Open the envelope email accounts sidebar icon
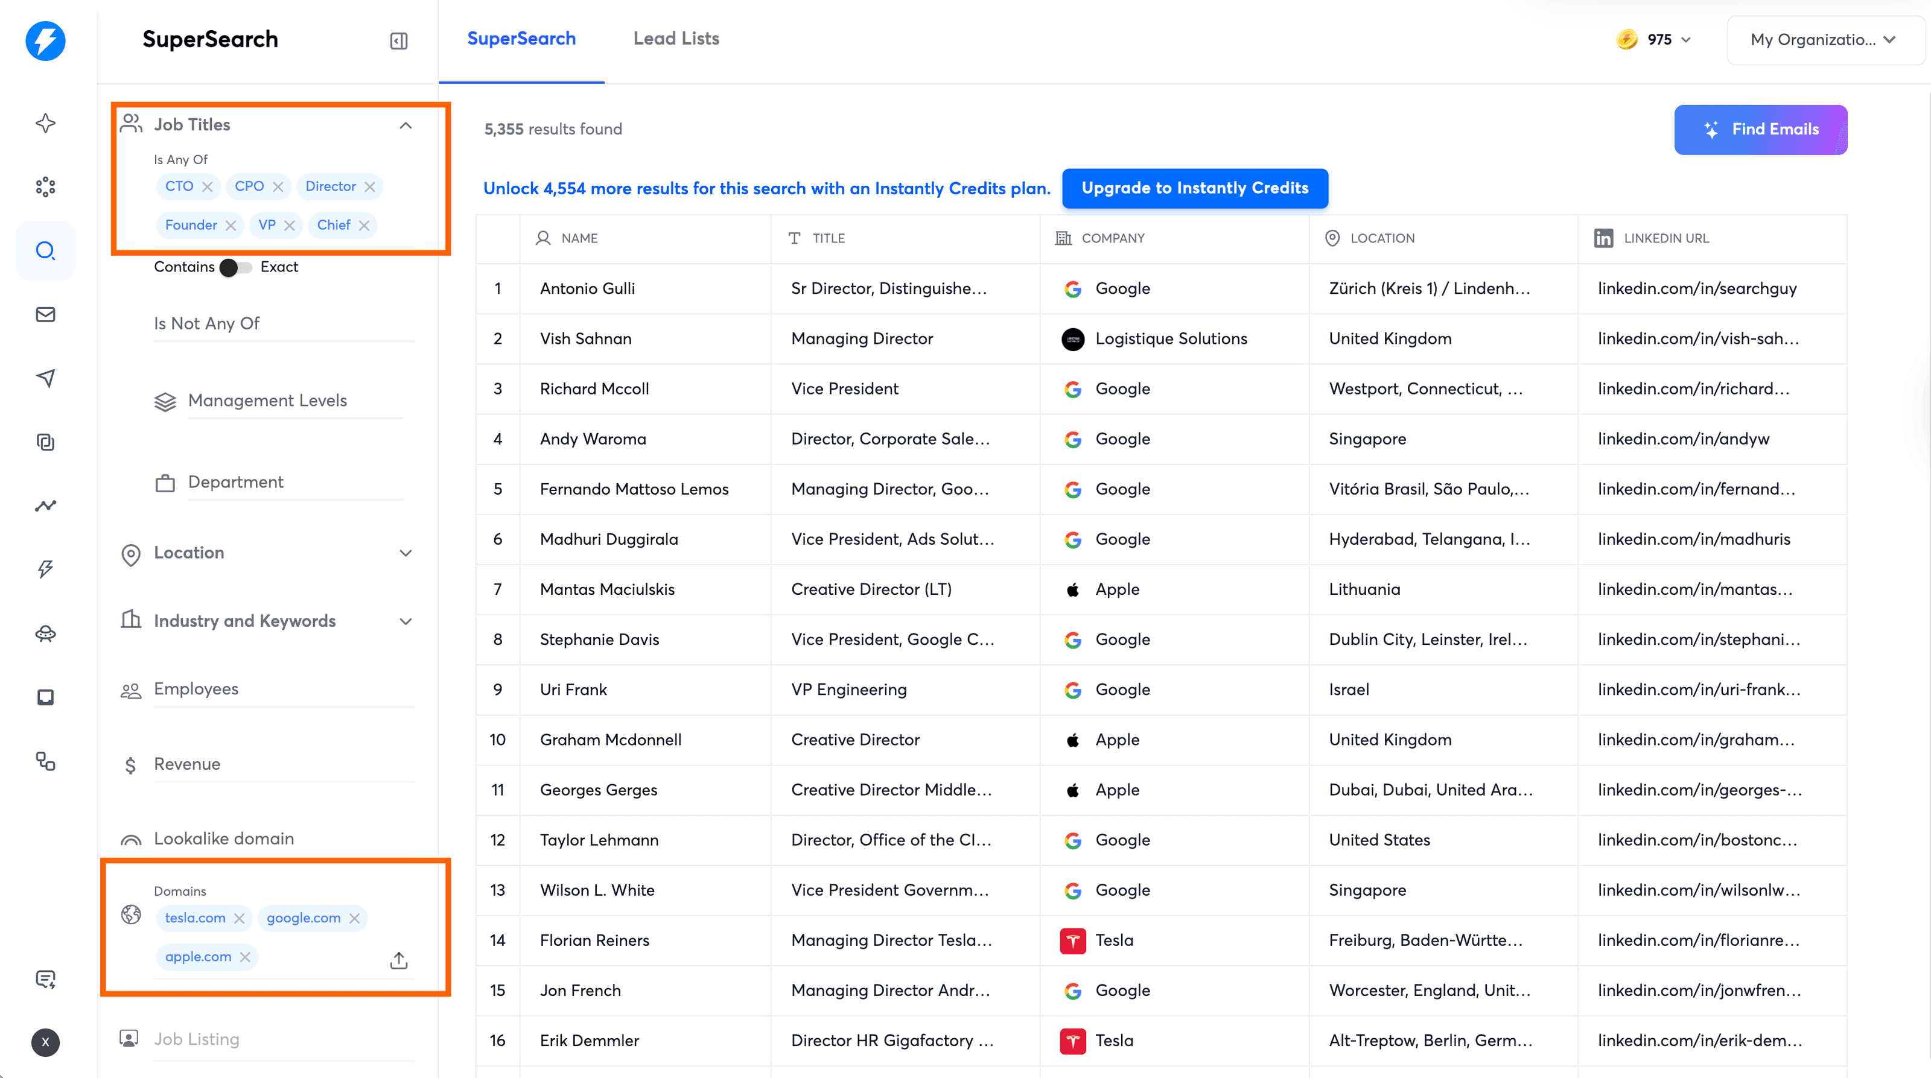 tap(46, 315)
